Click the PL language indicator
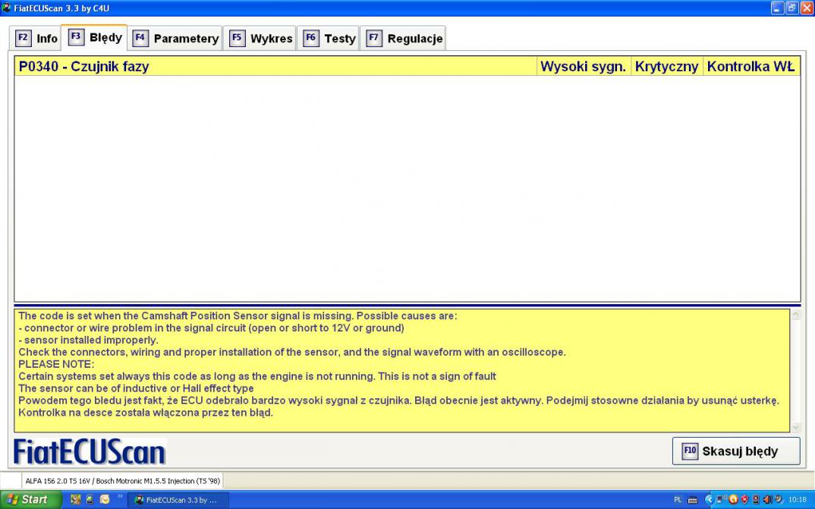Viewport: 815px width, 509px height. pyautogui.click(x=678, y=500)
